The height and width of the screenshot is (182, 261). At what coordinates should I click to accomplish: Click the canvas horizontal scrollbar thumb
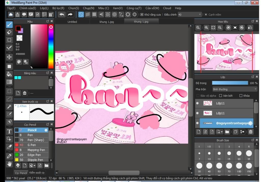pyautogui.click(x=124, y=173)
